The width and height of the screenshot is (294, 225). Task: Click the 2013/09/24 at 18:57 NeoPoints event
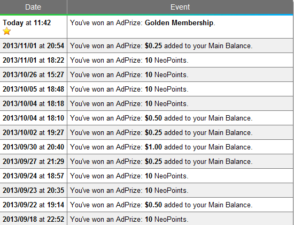pyautogui.click(x=129, y=176)
